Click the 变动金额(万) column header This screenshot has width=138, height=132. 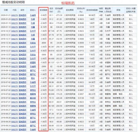click(x=59, y=10)
